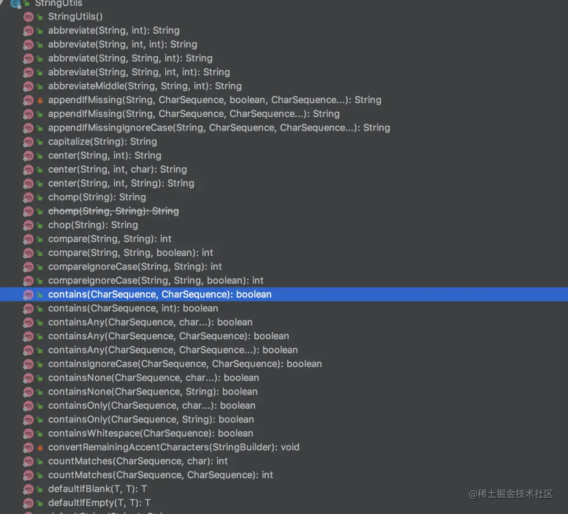Select the StringUtils class node

click(x=59, y=3)
